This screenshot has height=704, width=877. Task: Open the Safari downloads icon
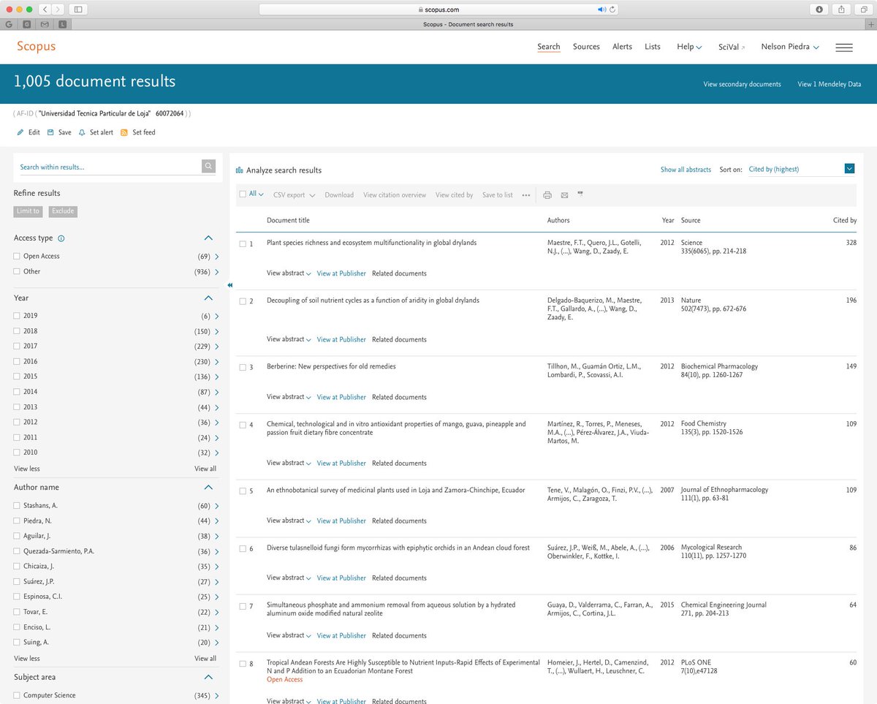click(819, 10)
